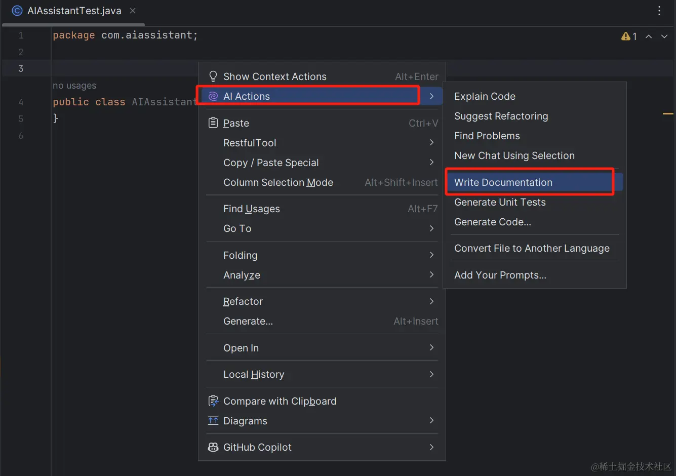Click the Paste clipboard icon
Image resolution: width=676 pixels, height=476 pixels.
(213, 123)
